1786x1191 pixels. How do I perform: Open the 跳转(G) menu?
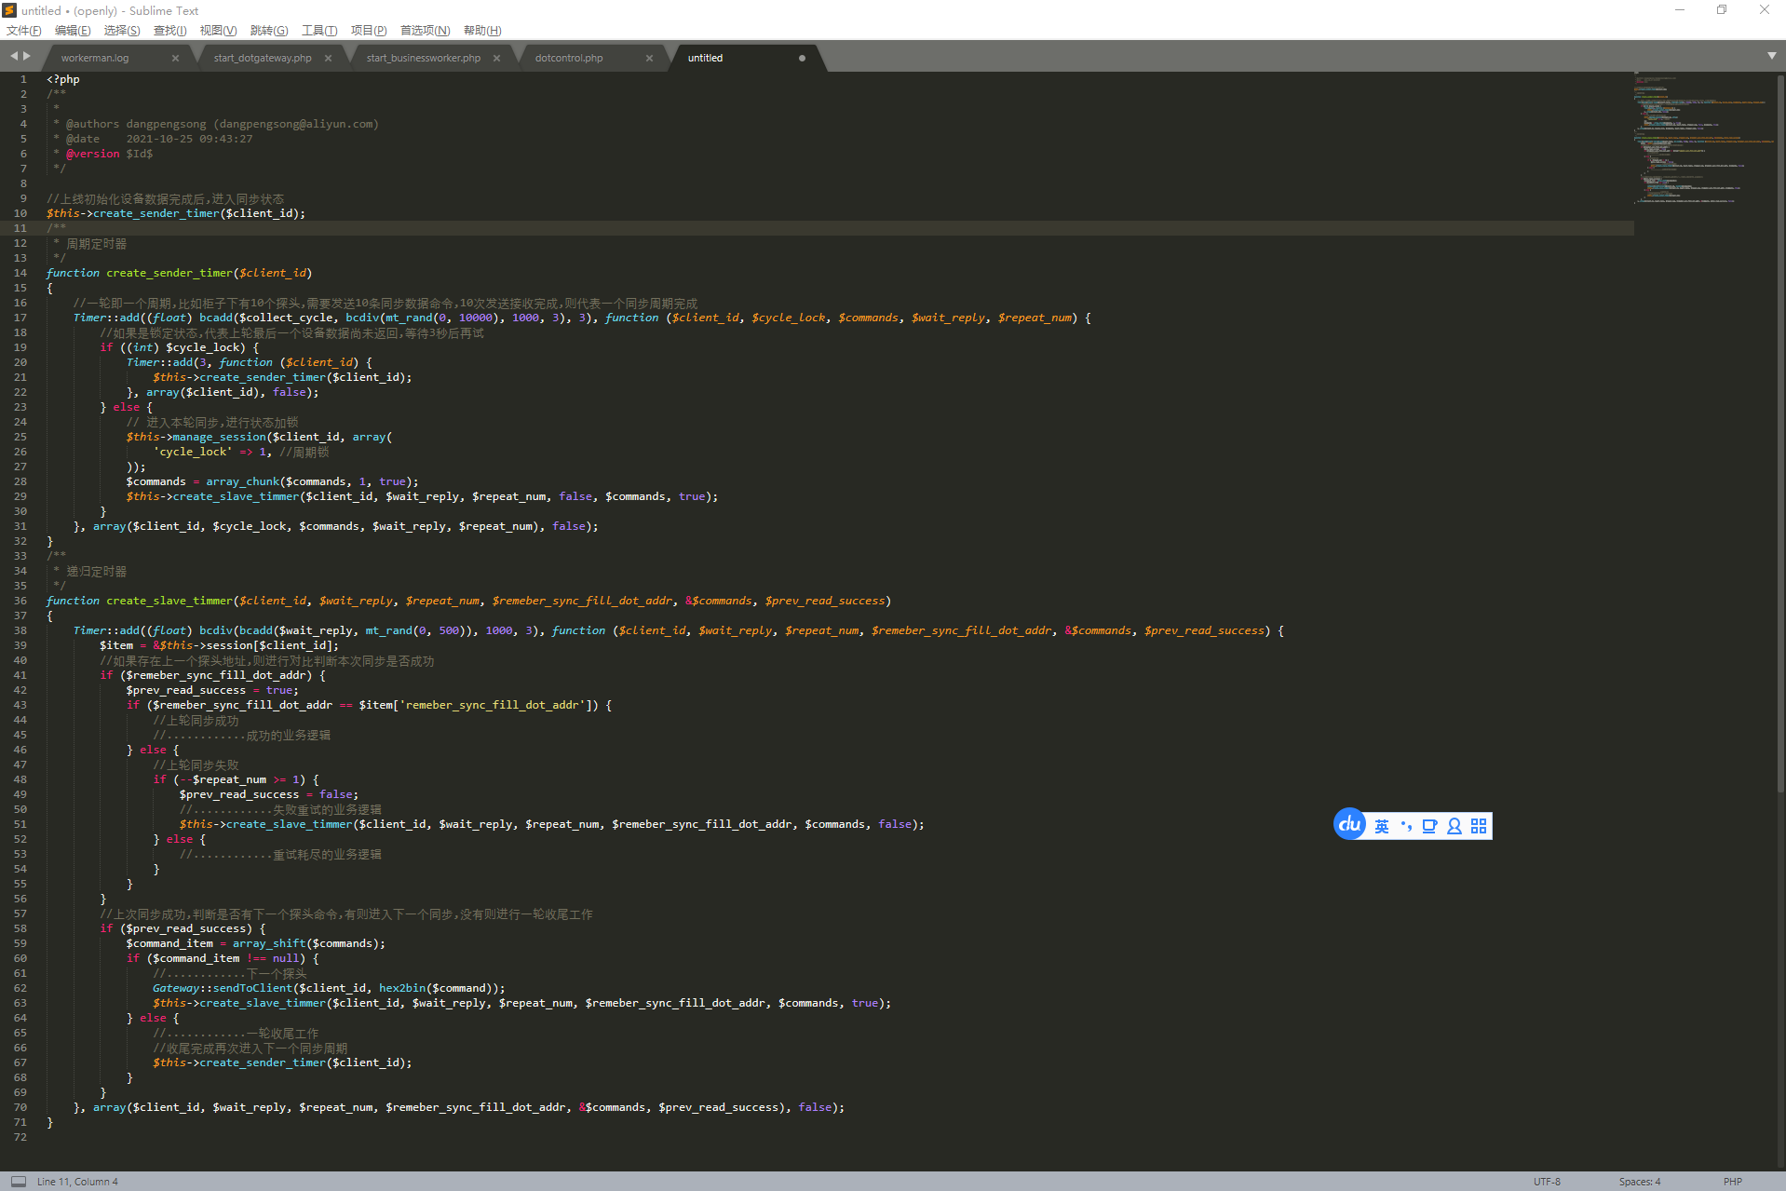coord(269,31)
